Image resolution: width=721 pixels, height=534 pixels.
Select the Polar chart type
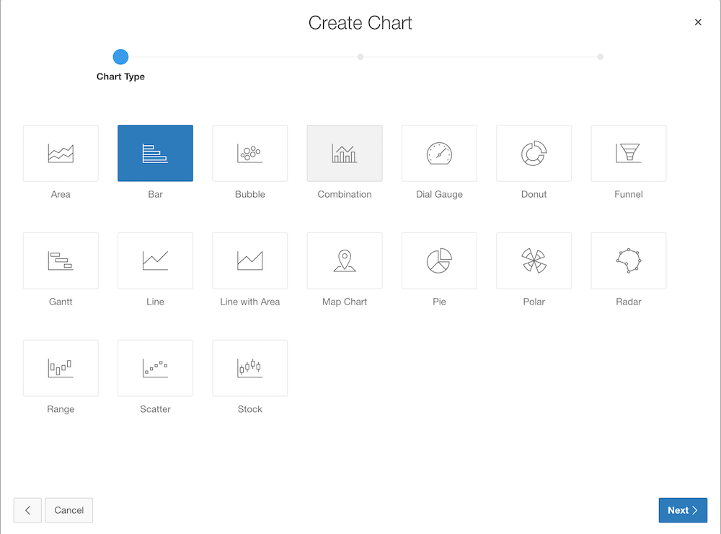tap(534, 261)
